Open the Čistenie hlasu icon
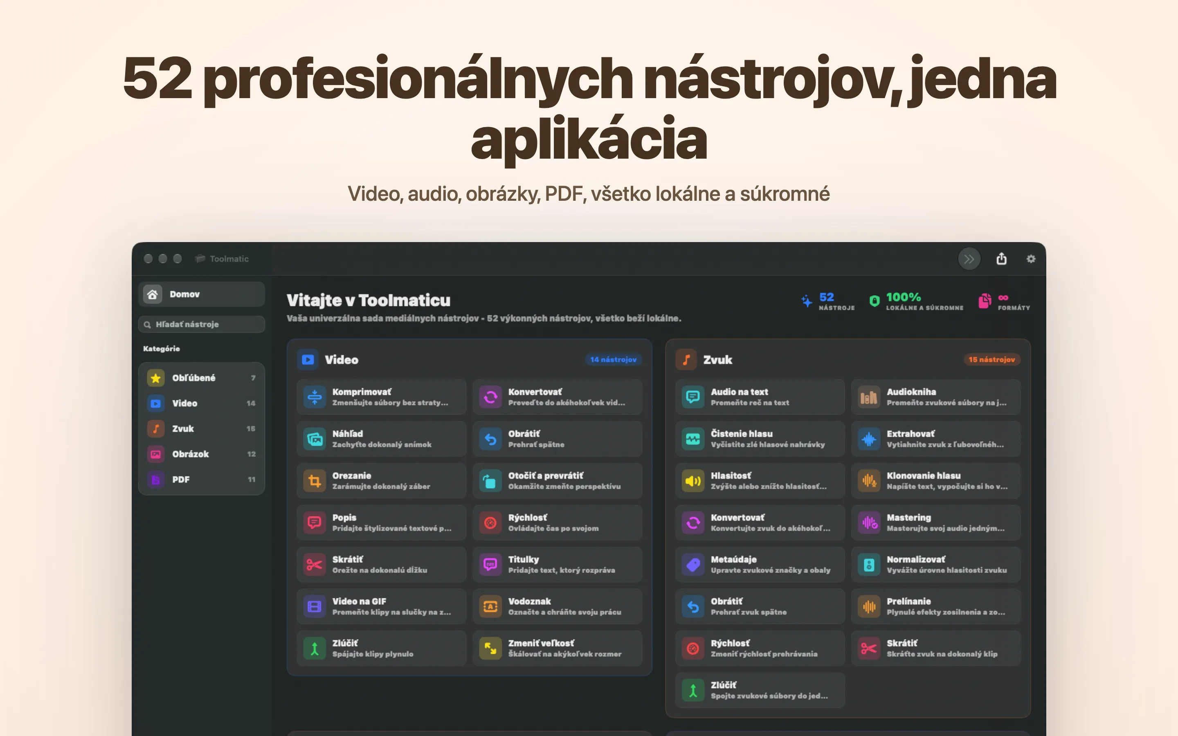Image resolution: width=1178 pixels, height=736 pixels. 692,439
